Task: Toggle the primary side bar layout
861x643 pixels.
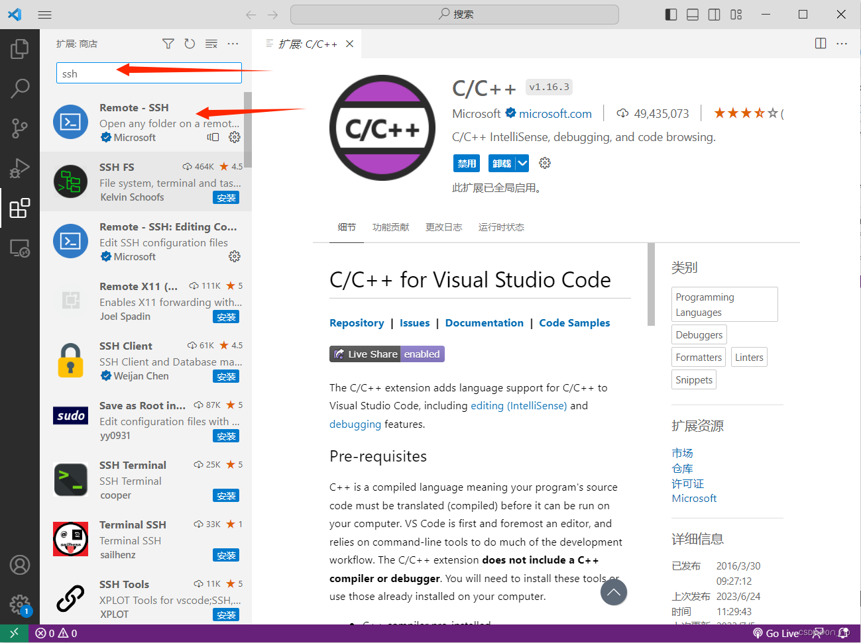Action: coord(671,15)
